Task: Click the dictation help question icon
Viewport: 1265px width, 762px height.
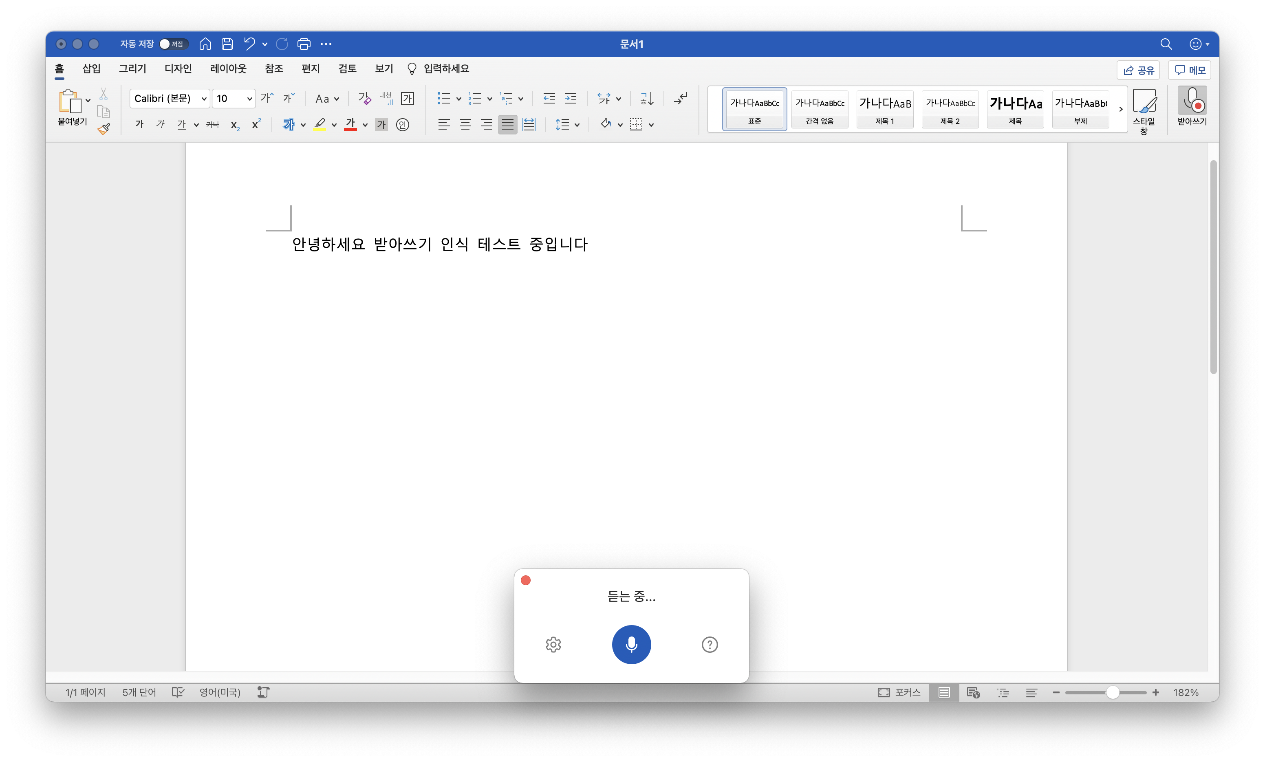Action: (710, 644)
